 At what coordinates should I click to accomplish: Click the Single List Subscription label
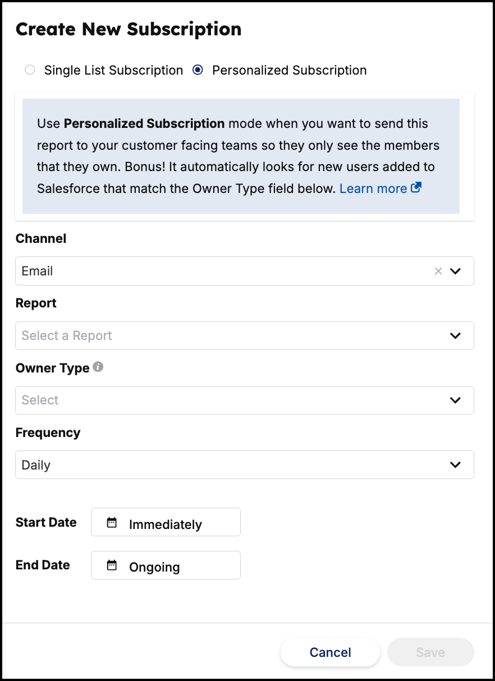pos(113,70)
